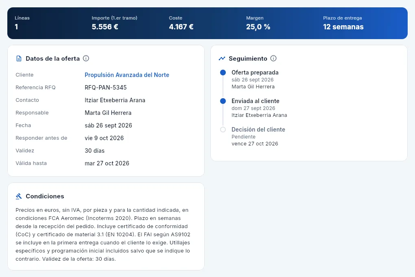Click the Fecha value sáb 26 sept 2026
The width and height of the screenshot is (415, 277).
tap(108, 125)
